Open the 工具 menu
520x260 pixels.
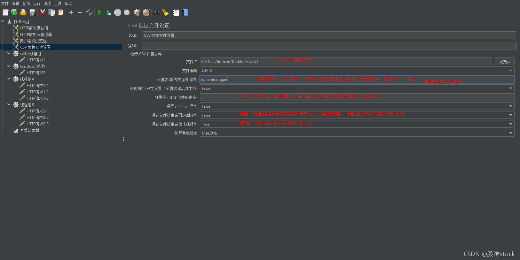click(58, 4)
